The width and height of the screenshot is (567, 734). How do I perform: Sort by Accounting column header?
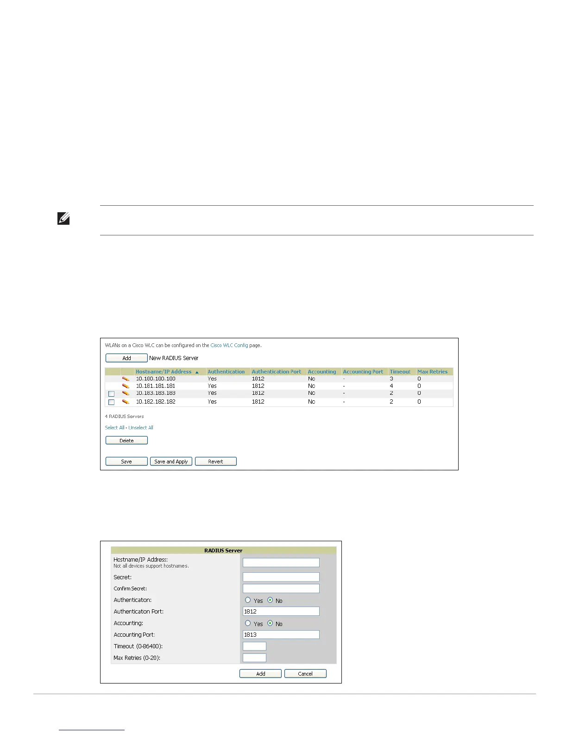tap(322, 372)
